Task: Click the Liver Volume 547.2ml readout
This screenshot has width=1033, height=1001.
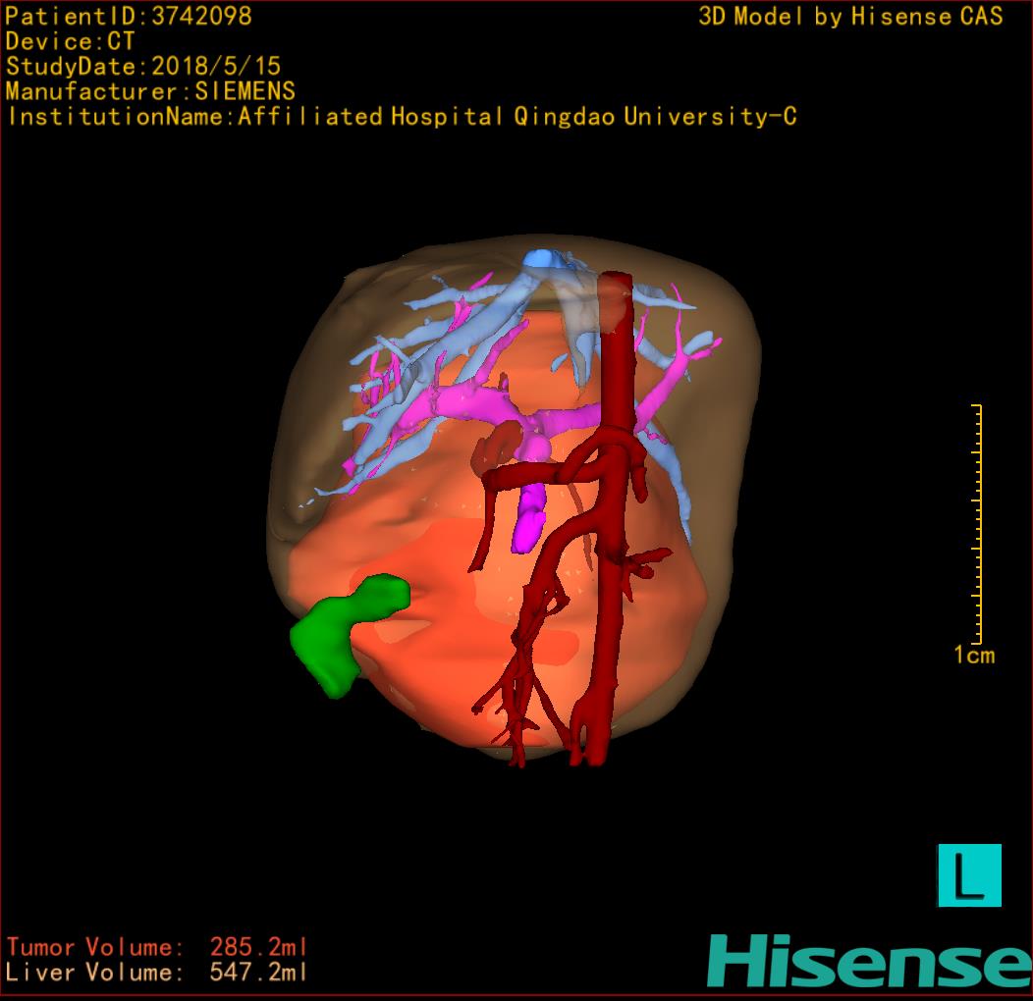Action: [157, 973]
